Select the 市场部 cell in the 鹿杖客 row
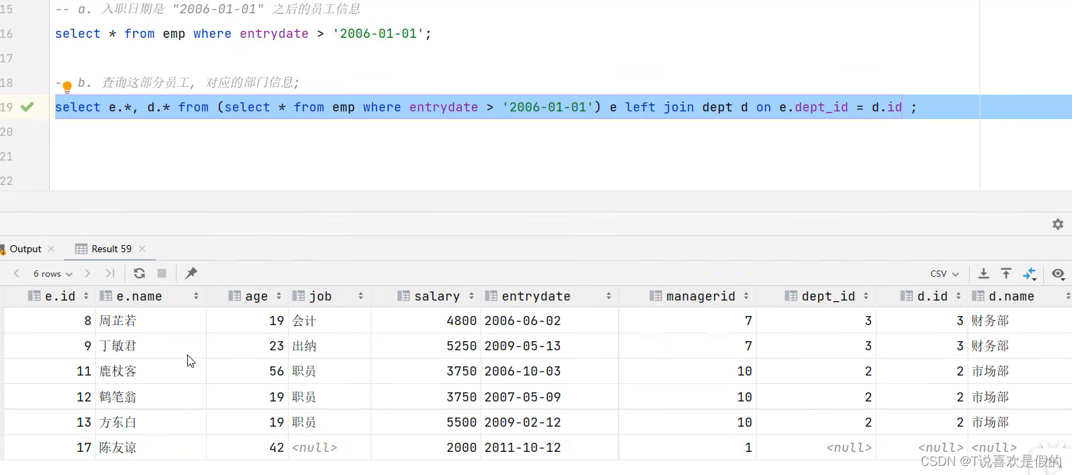 1020,371
